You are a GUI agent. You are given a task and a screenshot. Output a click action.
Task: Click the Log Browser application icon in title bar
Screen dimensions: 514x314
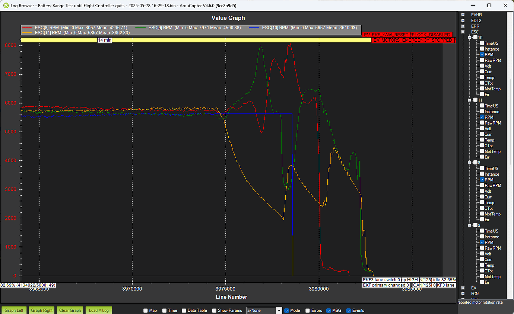[5, 5]
